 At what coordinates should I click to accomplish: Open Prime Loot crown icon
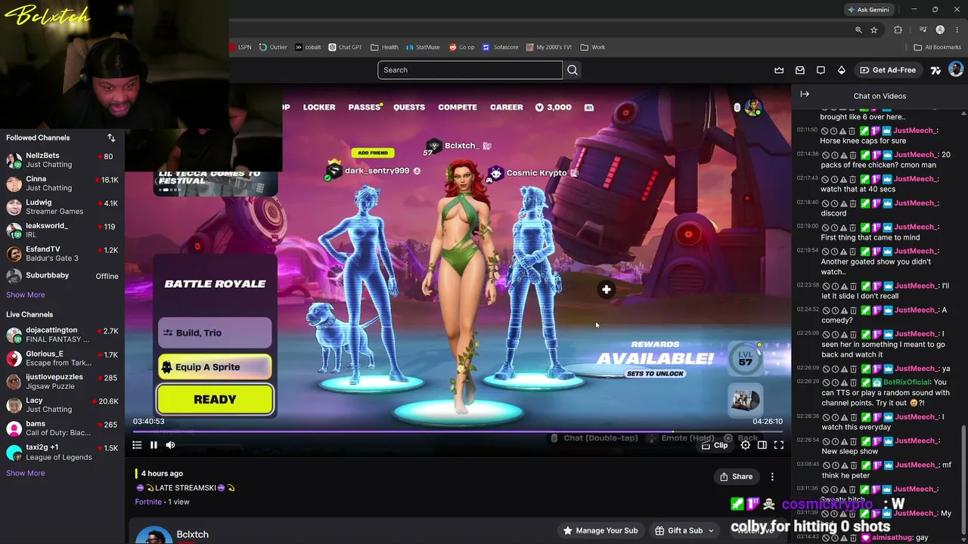click(x=779, y=70)
